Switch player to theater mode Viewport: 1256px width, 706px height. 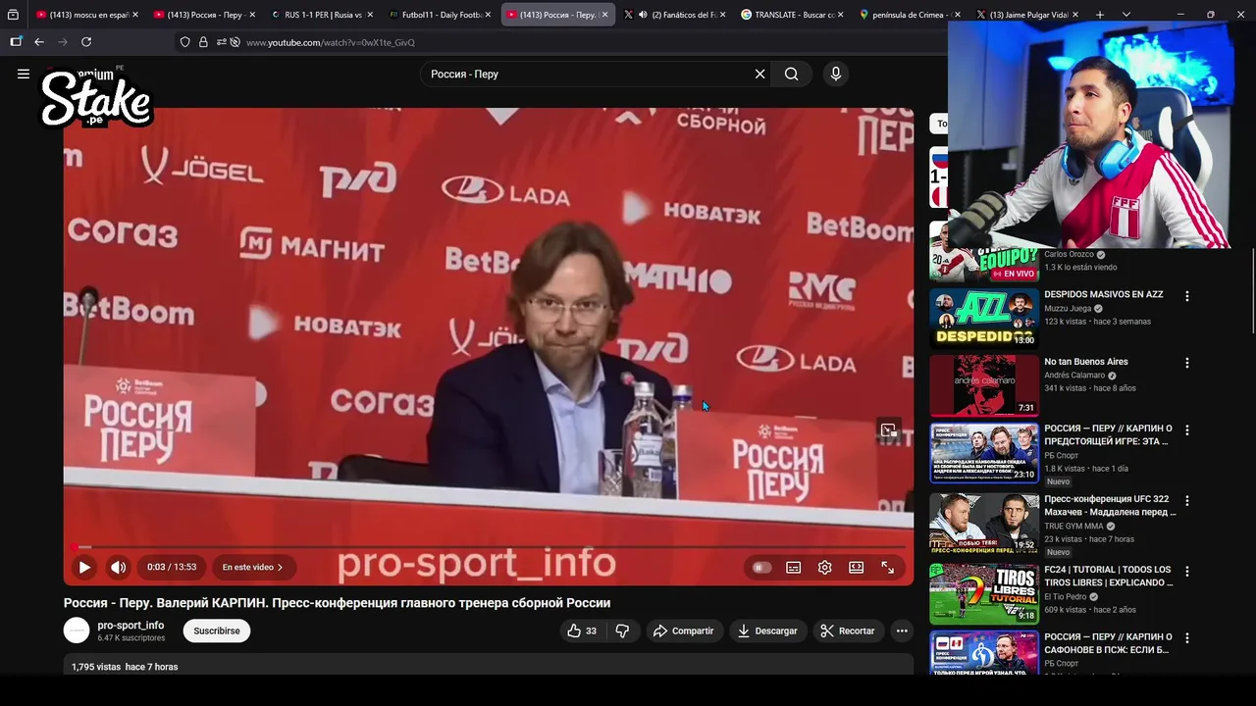[x=856, y=567]
